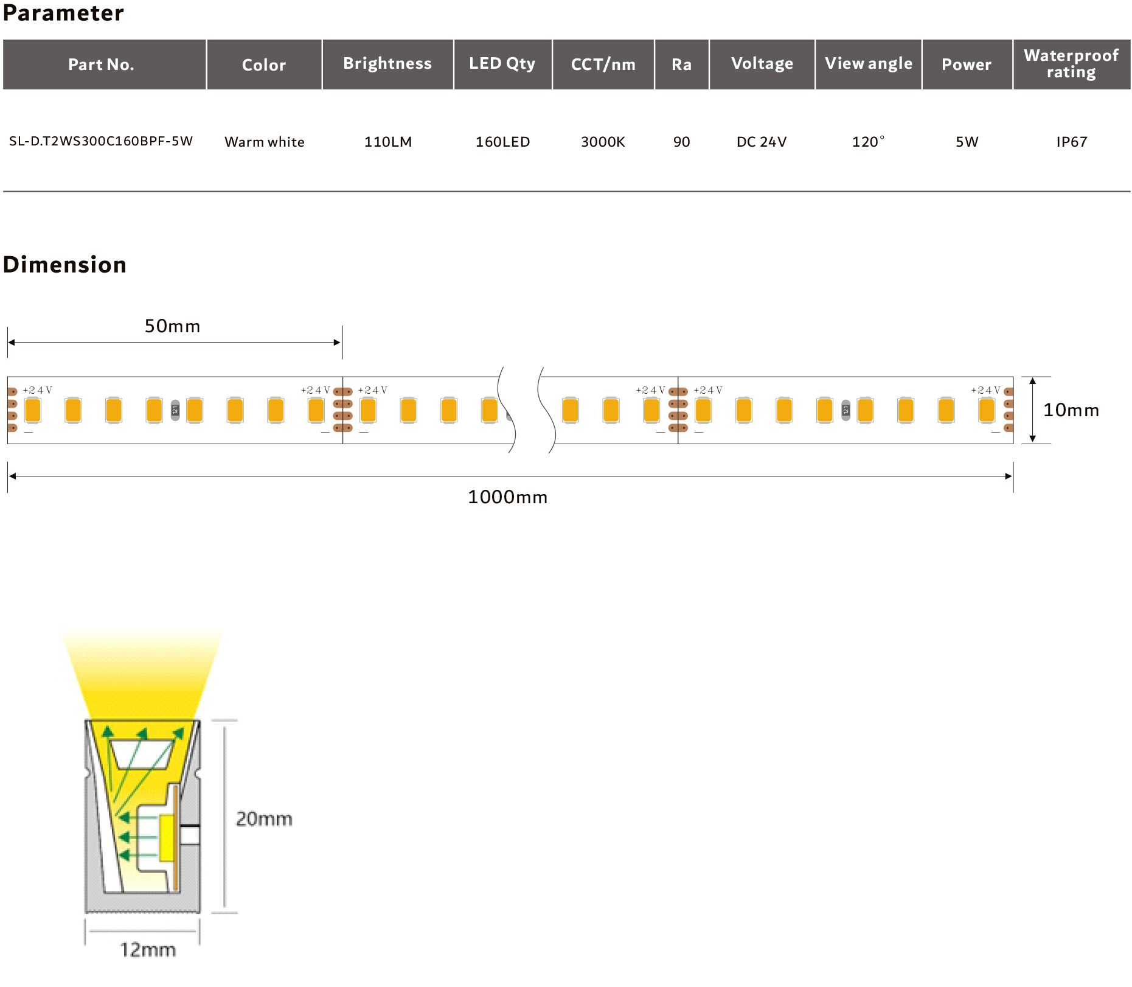This screenshot has width=1132, height=987.
Task: Click the Brightness column header
Action: pos(387,64)
